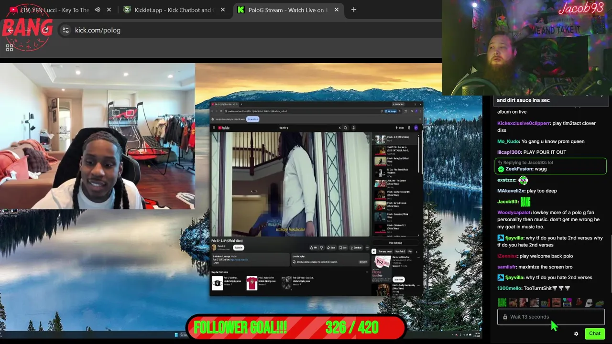
Task: Switch to the YFN Lucci YouTube tab
Action: point(55,10)
